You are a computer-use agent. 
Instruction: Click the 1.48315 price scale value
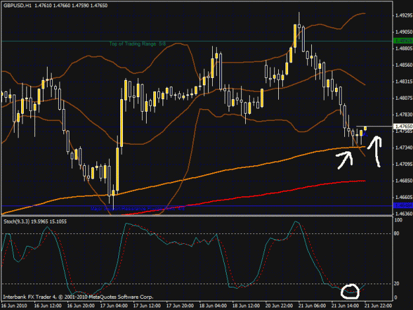coord(404,82)
